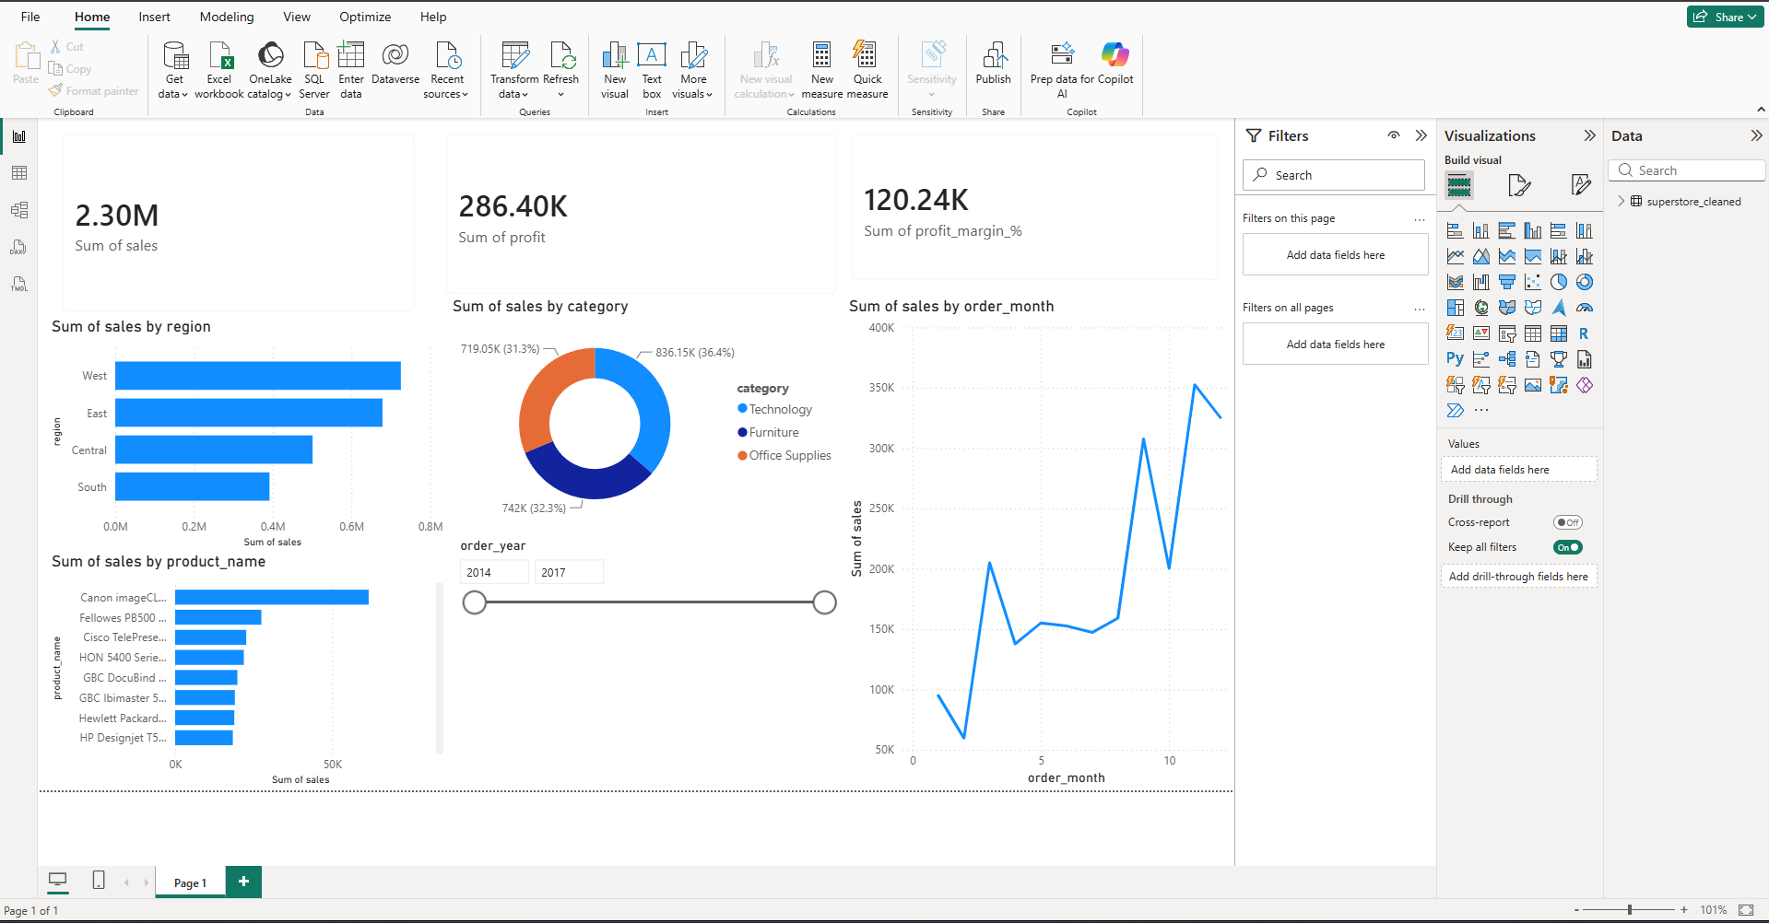Click Enter data in ribbon
This screenshot has height=923, width=1769.
[351, 70]
